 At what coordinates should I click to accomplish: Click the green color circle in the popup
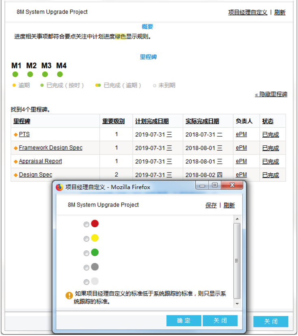(x=95, y=252)
